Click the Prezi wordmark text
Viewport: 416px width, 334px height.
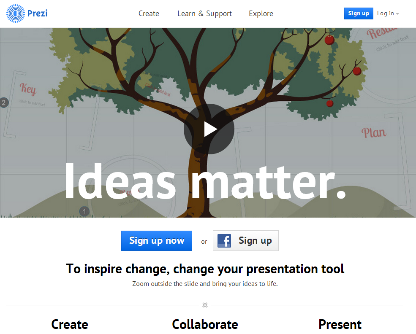pos(38,13)
